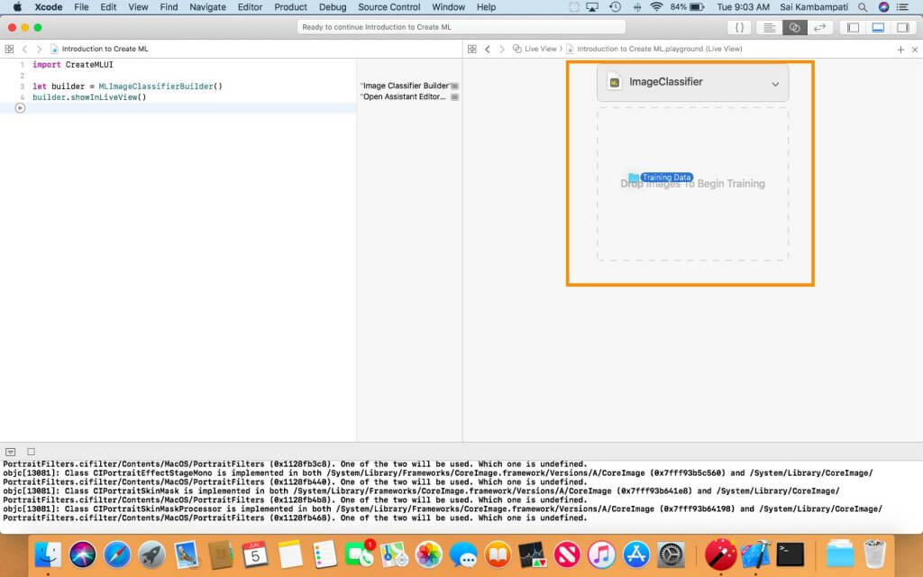Click the forward navigation chevron in jump bar
923x577 pixels.
[x=502, y=50]
